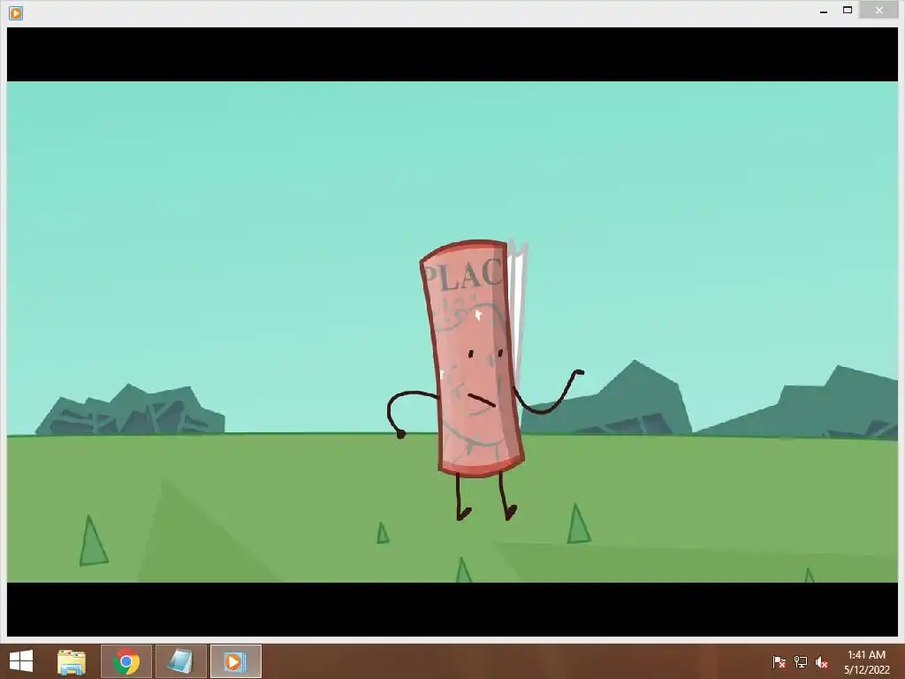Close the Media Player window

pyautogui.click(x=879, y=10)
